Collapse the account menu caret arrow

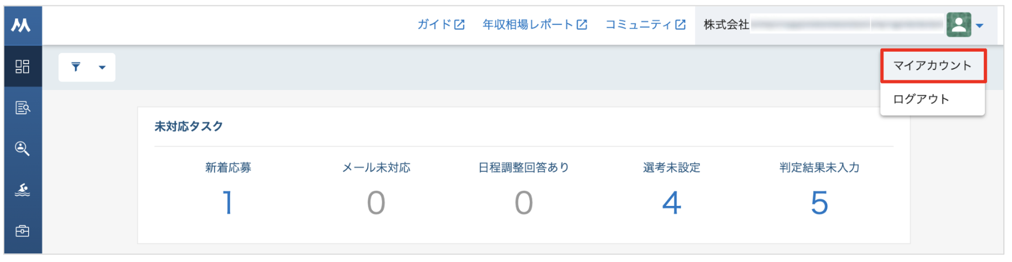pyautogui.click(x=980, y=25)
